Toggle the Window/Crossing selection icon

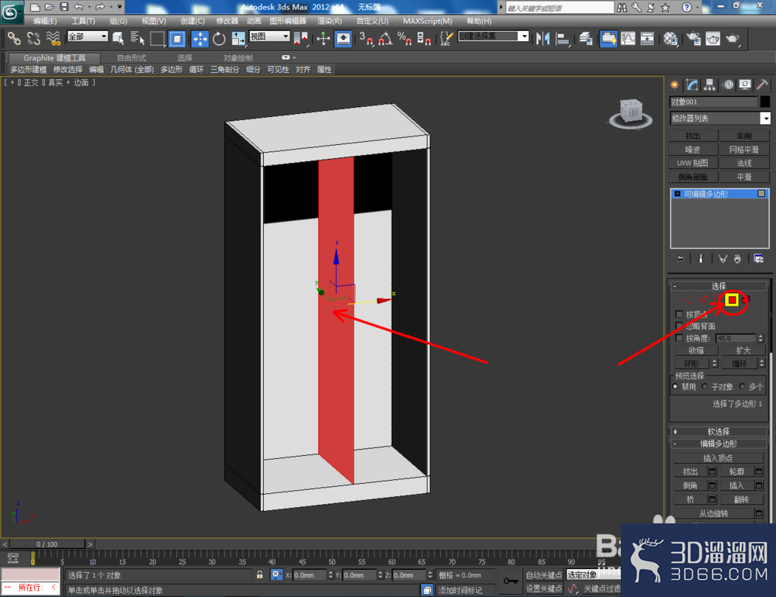[x=177, y=38]
